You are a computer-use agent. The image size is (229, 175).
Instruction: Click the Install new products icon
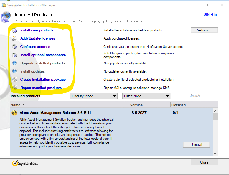pos(15,30)
